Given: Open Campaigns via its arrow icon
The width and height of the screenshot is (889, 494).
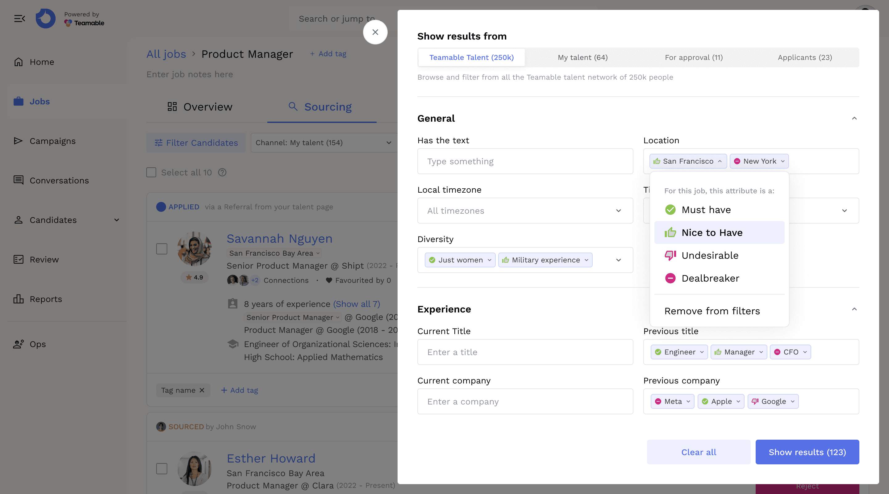Looking at the screenshot, I should (x=18, y=141).
